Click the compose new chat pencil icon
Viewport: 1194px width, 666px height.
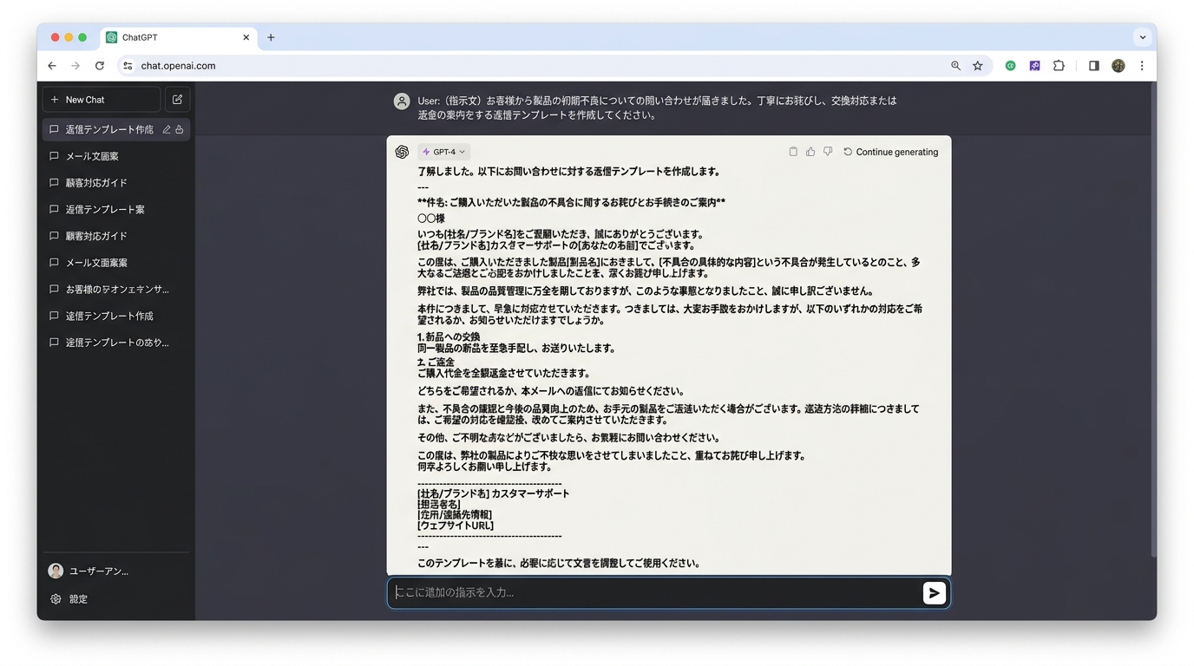coord(178,100)
